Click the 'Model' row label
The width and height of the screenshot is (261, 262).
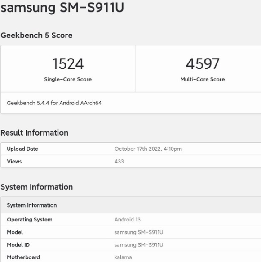point(15,232)
